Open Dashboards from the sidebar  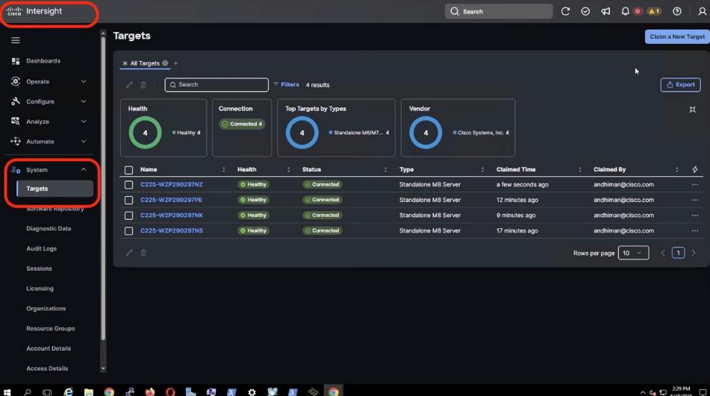(43, 61)
